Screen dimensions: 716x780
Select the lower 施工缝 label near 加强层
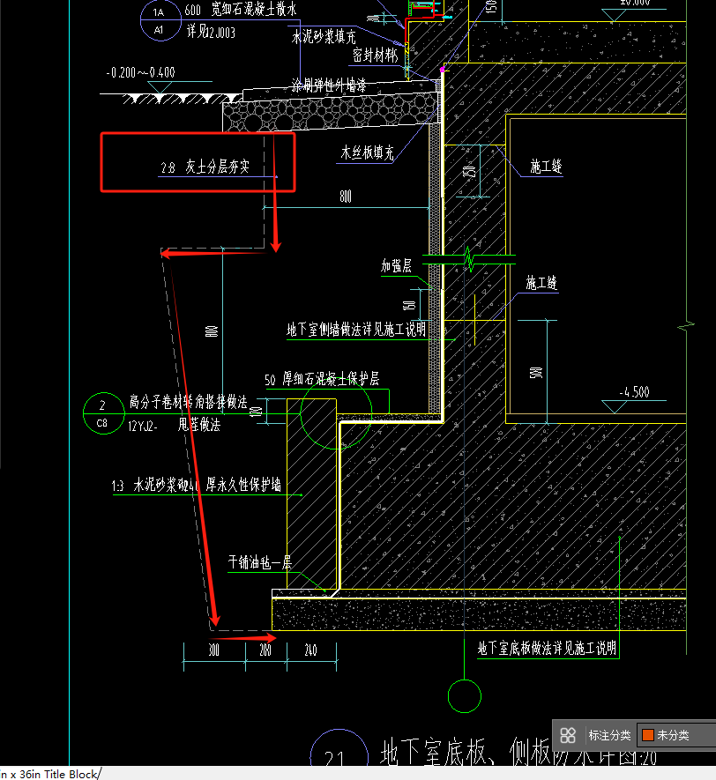tap(541, 283)
